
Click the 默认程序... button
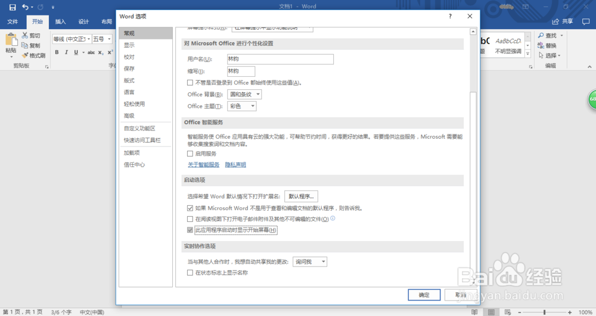coord(301,196)
